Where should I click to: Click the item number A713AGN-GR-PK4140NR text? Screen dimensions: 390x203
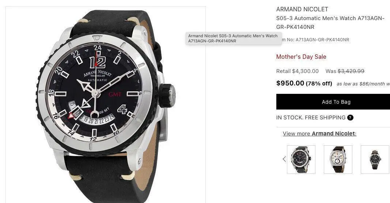[x=322, y=40]
